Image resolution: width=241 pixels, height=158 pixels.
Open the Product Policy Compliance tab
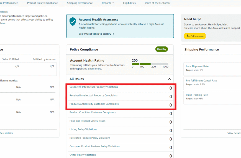click(x=42, y=3)
